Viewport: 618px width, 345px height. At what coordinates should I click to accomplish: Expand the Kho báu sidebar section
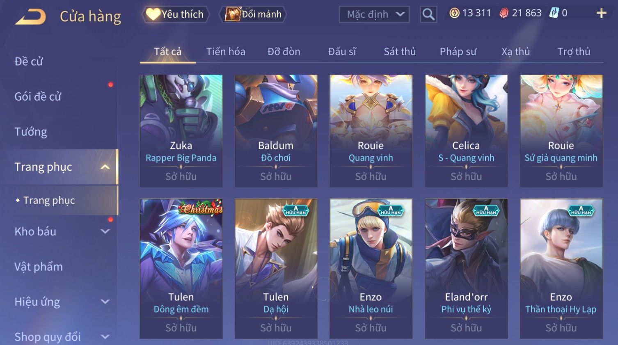click(105, 231)
